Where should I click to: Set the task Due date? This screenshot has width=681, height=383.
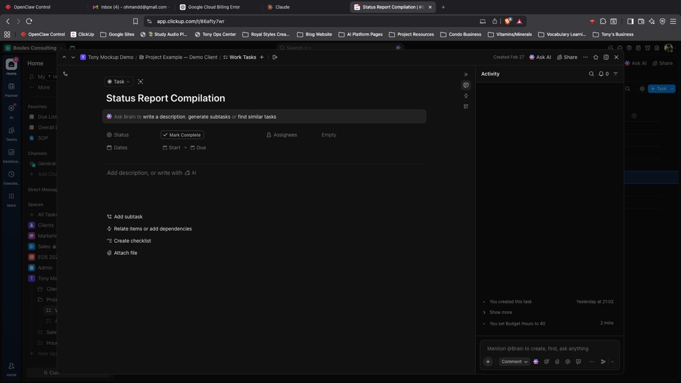201,148
